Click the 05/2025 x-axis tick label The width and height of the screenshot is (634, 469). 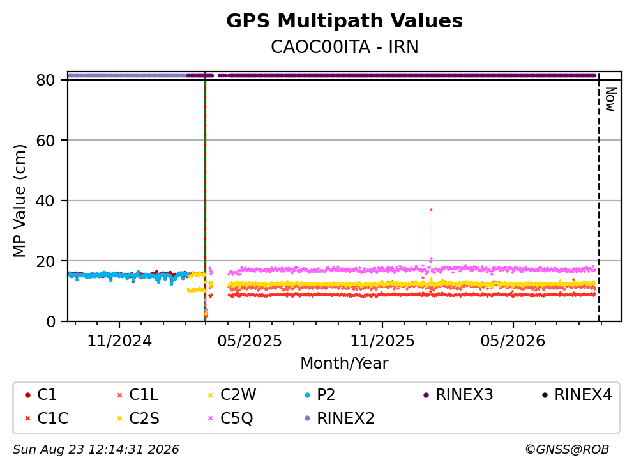tap(250, 341)
